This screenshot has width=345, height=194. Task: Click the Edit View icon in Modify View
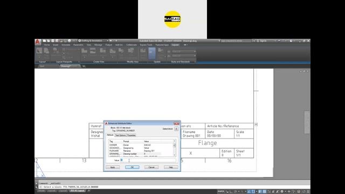[x=121, y=51]
